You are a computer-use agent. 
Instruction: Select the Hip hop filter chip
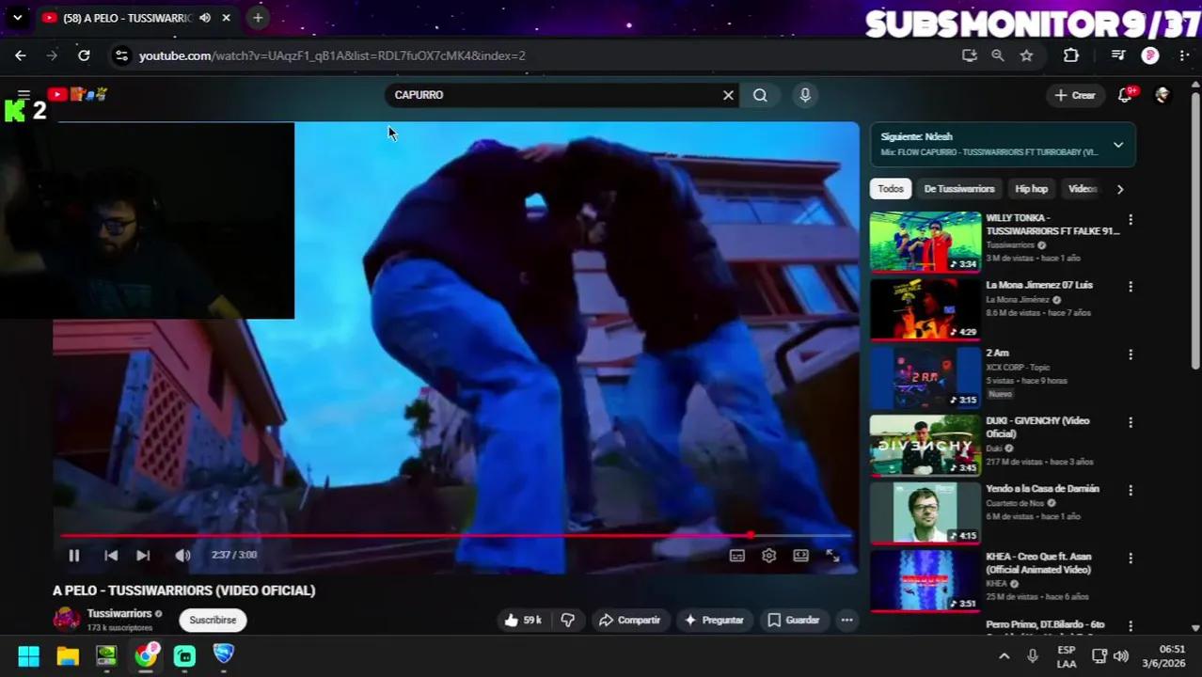1031,189
